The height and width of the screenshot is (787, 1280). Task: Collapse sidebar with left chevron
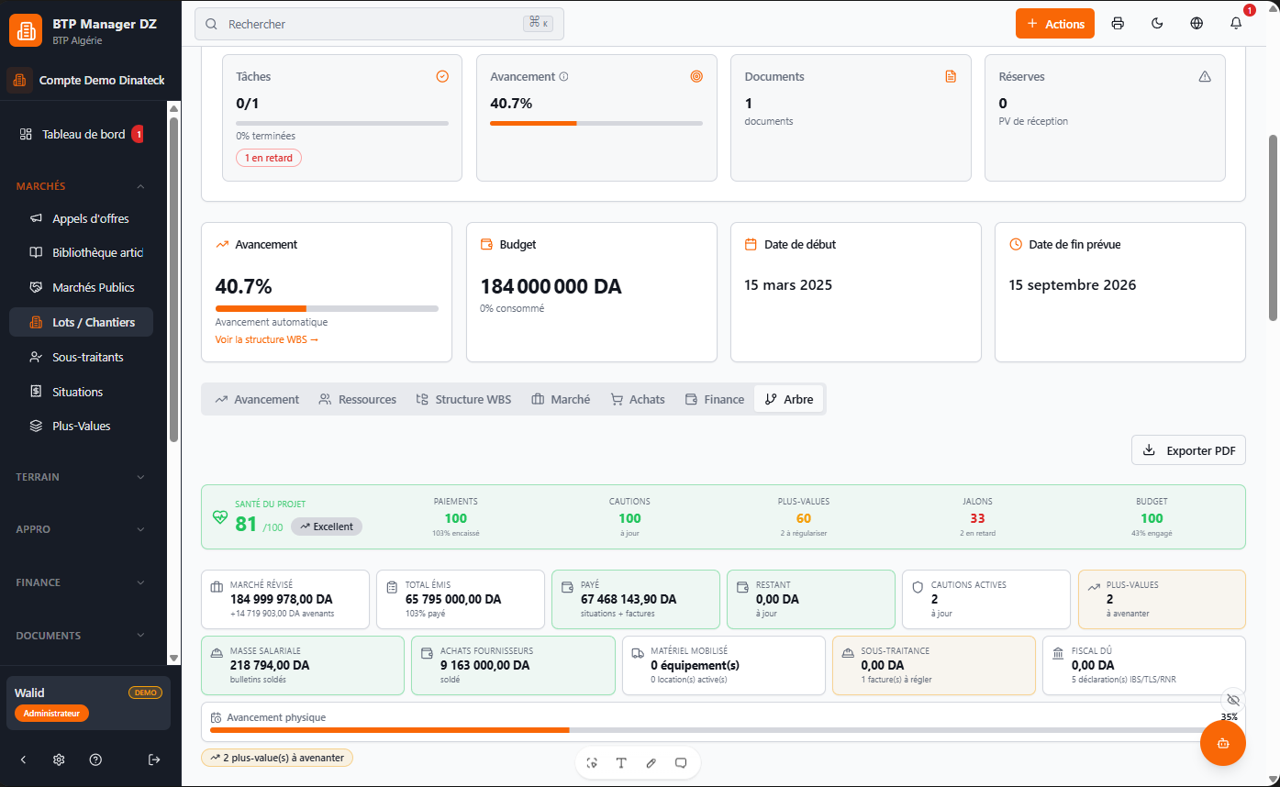point(23,759)
